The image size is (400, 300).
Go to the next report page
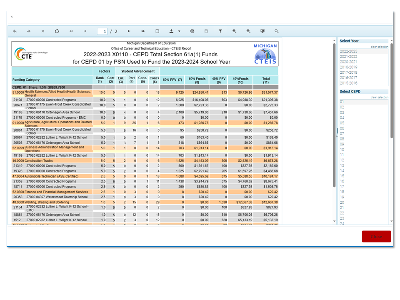coord(129,31)
